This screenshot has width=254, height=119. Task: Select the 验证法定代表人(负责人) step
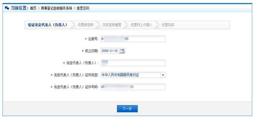[48, 25]
